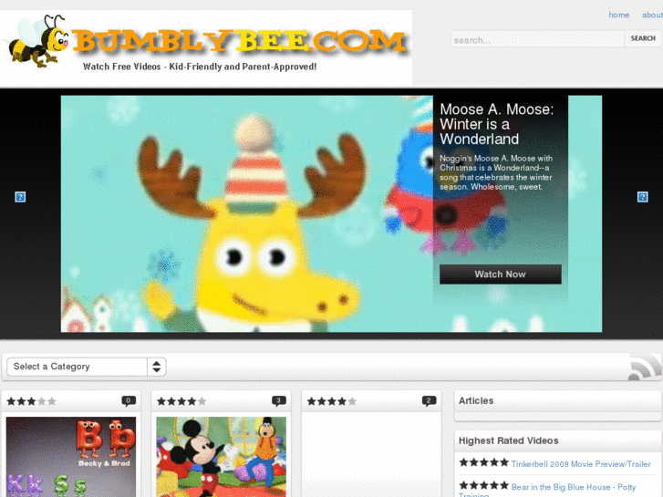Go to next slide arrow
Image resolution: width=663 pixels, height=497 pixels.
[x=642, y=197]
